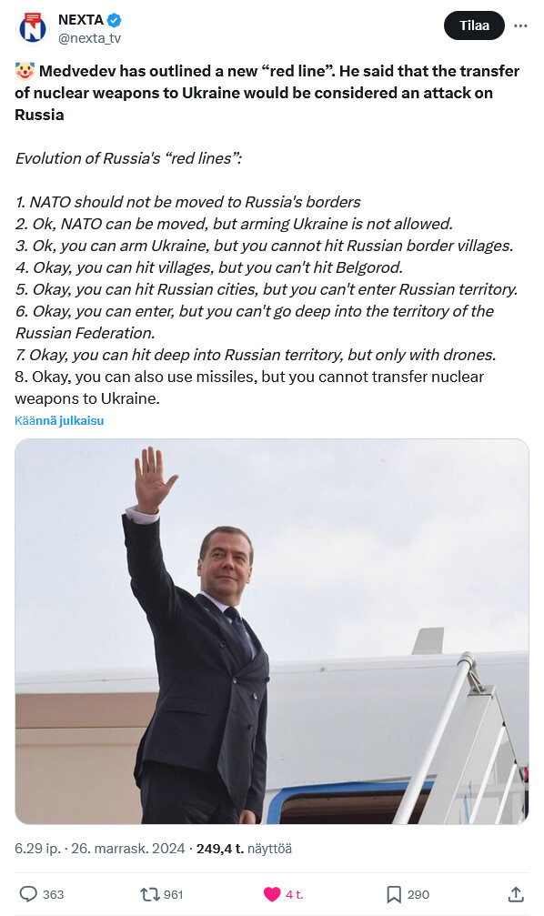The image size is (544, 916).
Task: Click the 290 bookmarks count
Action: 418,894
